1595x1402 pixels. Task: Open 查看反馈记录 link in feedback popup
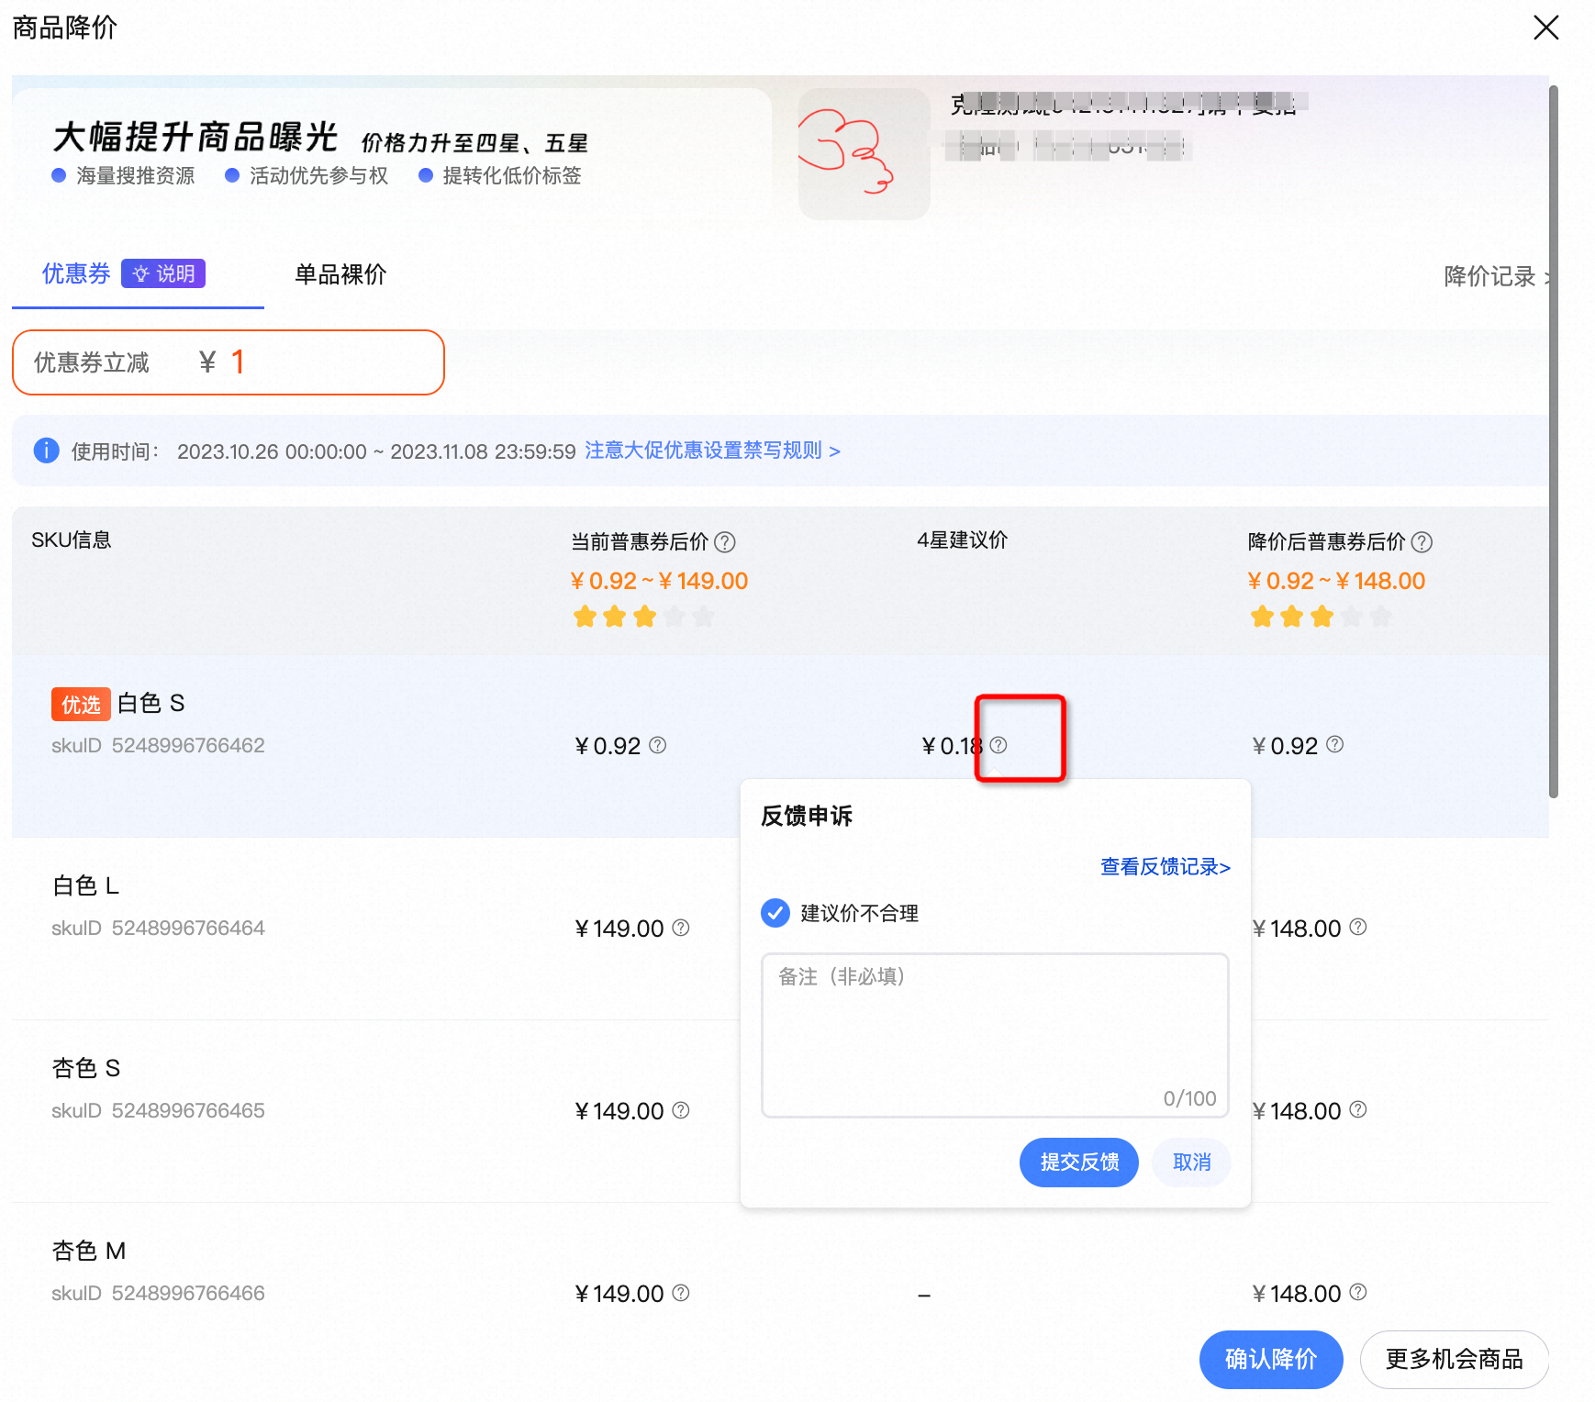click(1166, 866)
